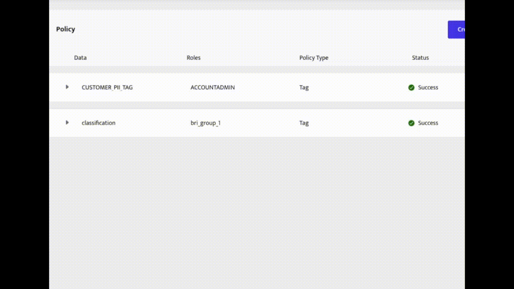This screenshot has height=289, width=514.
Task: Open the classification policy name
Action: click(x=98, y=123)
